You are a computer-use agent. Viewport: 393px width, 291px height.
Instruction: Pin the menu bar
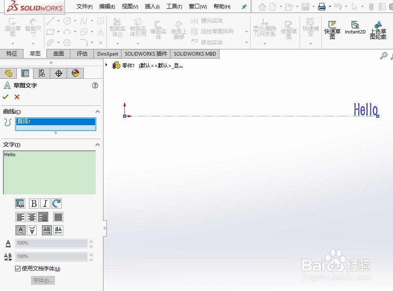[x=244, y=7]
